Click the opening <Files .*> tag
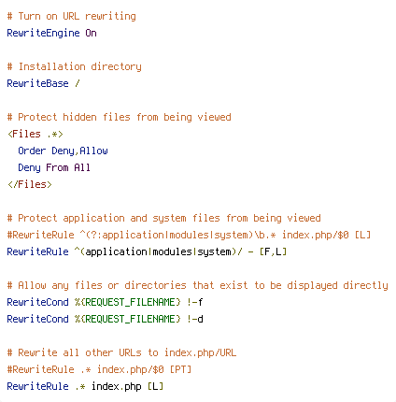 pos(35,134)
